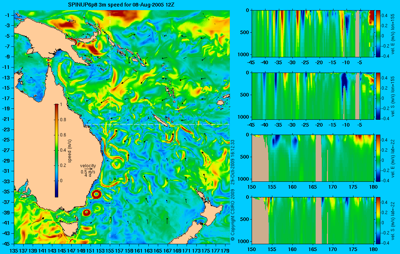This screenshot has height=254, width=400.
Task: Click the vel. E lat=-22 depth section plot
Action: click(313, 158)
